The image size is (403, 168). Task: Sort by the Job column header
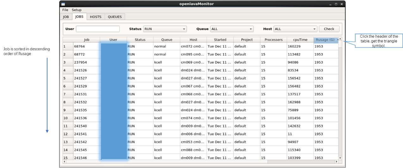(x=86, y=40)
